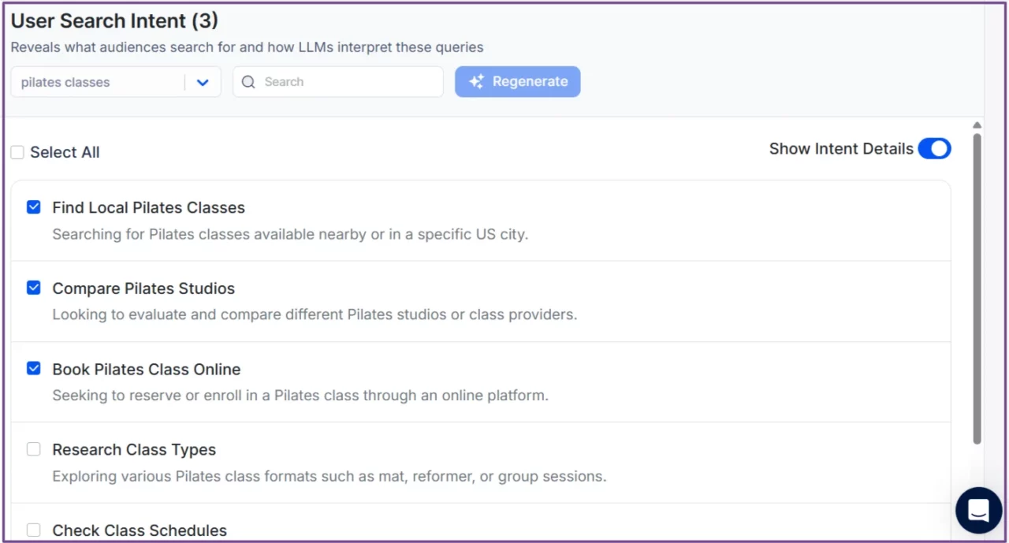Check the Research Class Types checkbox

pos(34,449)
